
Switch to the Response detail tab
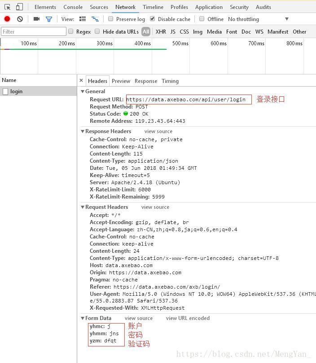click(146, 81)
